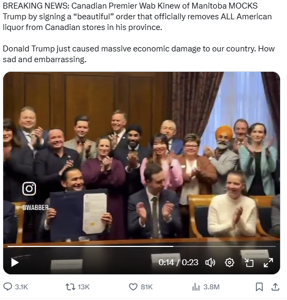Expand video to fullscreen
This screenshot has height=300, width=287.
268,262
